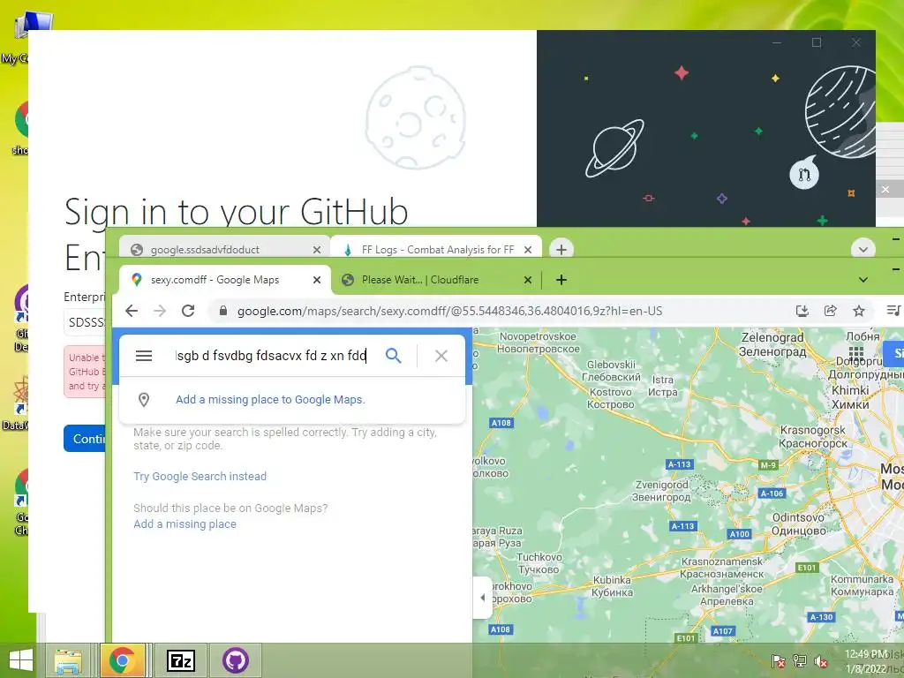Image resolution: width=904 pixels, height=678 pixels.
Task: Click Add a missing place link below
Action: click(x=185, y=524)
